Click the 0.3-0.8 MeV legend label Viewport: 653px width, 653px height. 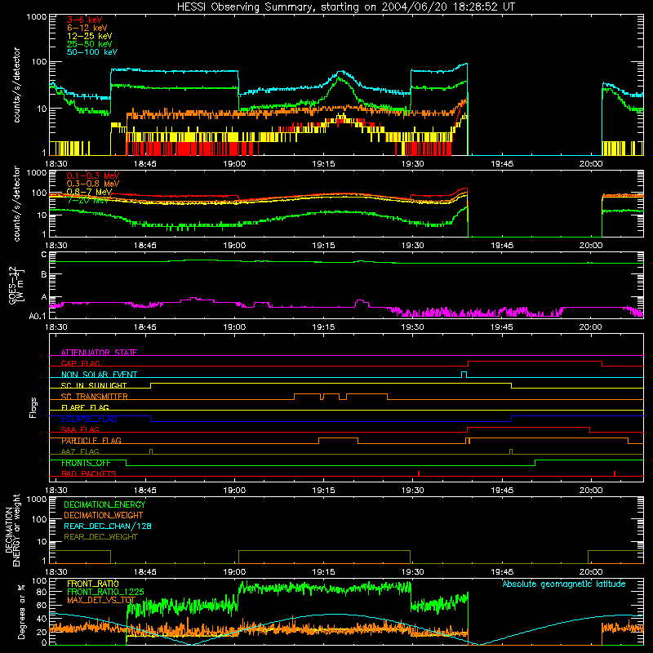pos(93,184)
